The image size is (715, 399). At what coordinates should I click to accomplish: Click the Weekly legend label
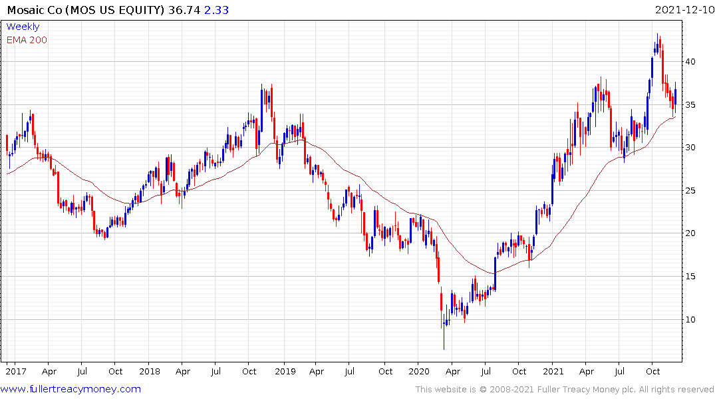pos(23,27)
